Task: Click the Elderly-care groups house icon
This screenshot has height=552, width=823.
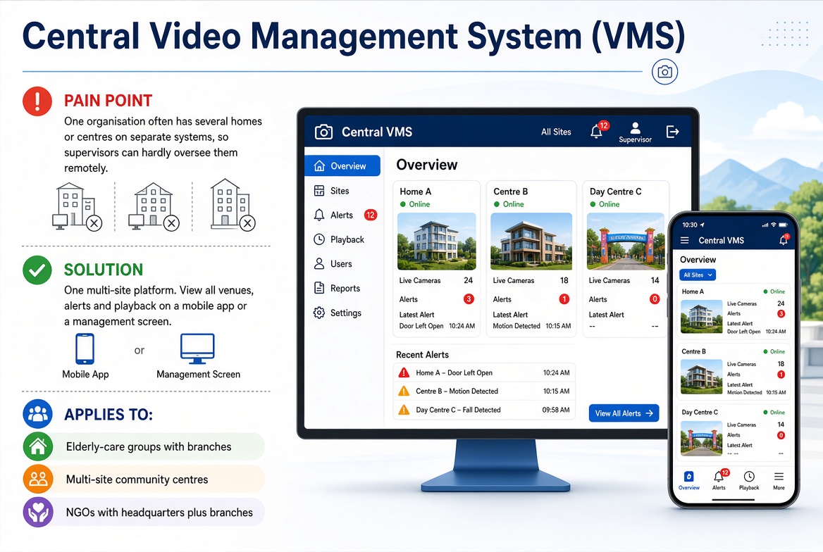Action: click(38, 446)
